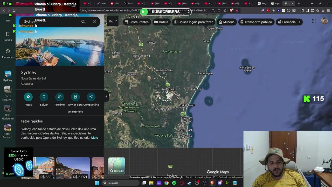Switch to the Scre tab
Viewport: 332px width, 187px height.
point(101,3)
